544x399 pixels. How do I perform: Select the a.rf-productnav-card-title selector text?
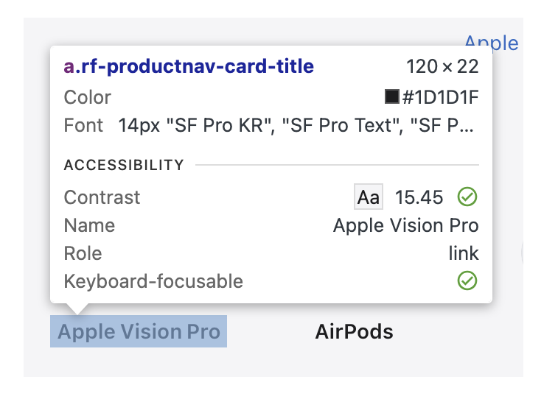click(x=189, y=67)
